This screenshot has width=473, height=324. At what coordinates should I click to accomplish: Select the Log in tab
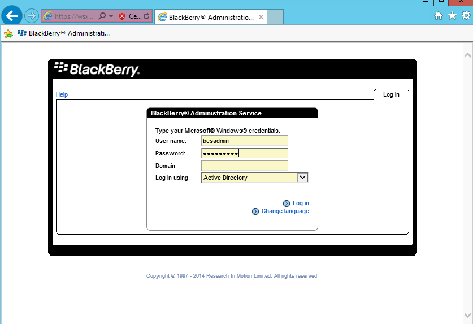[x=391, y=94]
